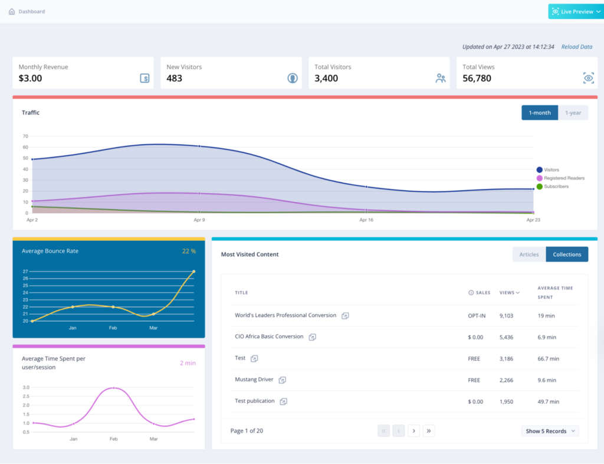Jump to the last page of results
Image resolution: width=604 pixels, height=464 pixels.
coord(429,431)
